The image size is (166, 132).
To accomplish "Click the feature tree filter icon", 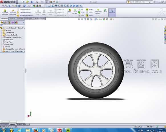I will pyautogui.click(x=2, y=25).
